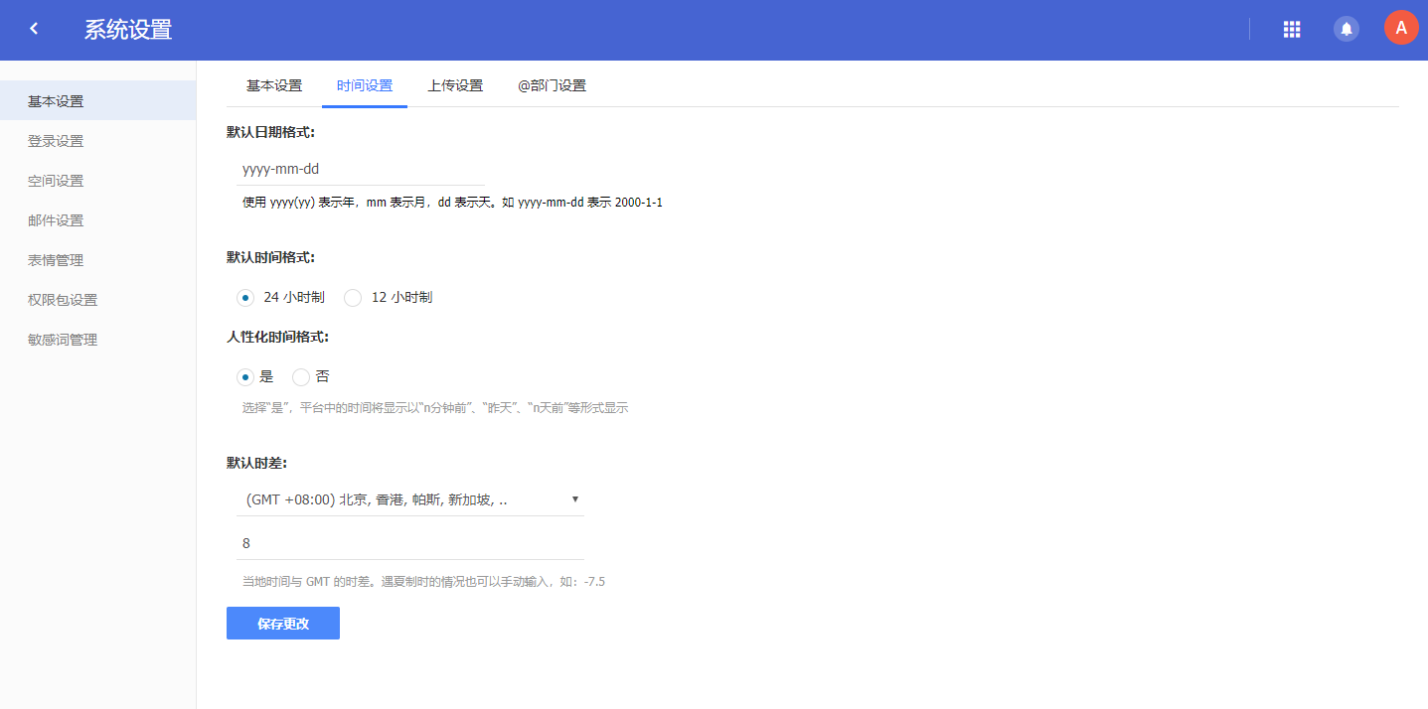Open notifications bell icon
Viewport: 1428px width, 709px height.
(x=1347, y=29)
